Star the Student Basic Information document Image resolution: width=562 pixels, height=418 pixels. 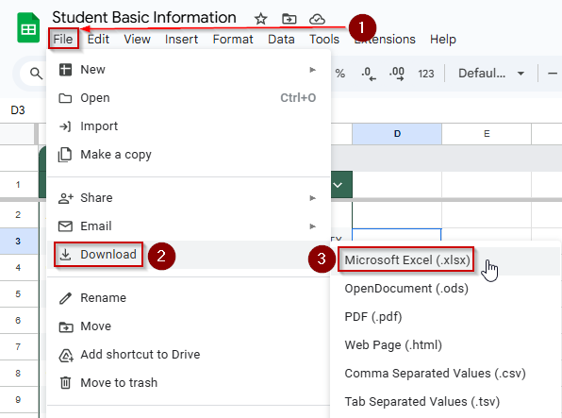pos(260,19)
